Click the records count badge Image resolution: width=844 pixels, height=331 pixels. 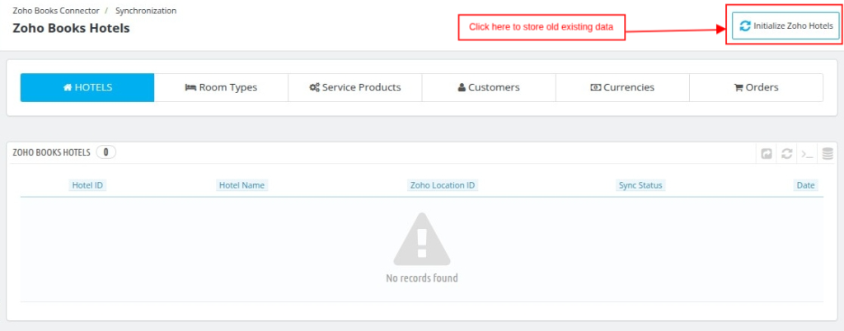coord(106,152)
